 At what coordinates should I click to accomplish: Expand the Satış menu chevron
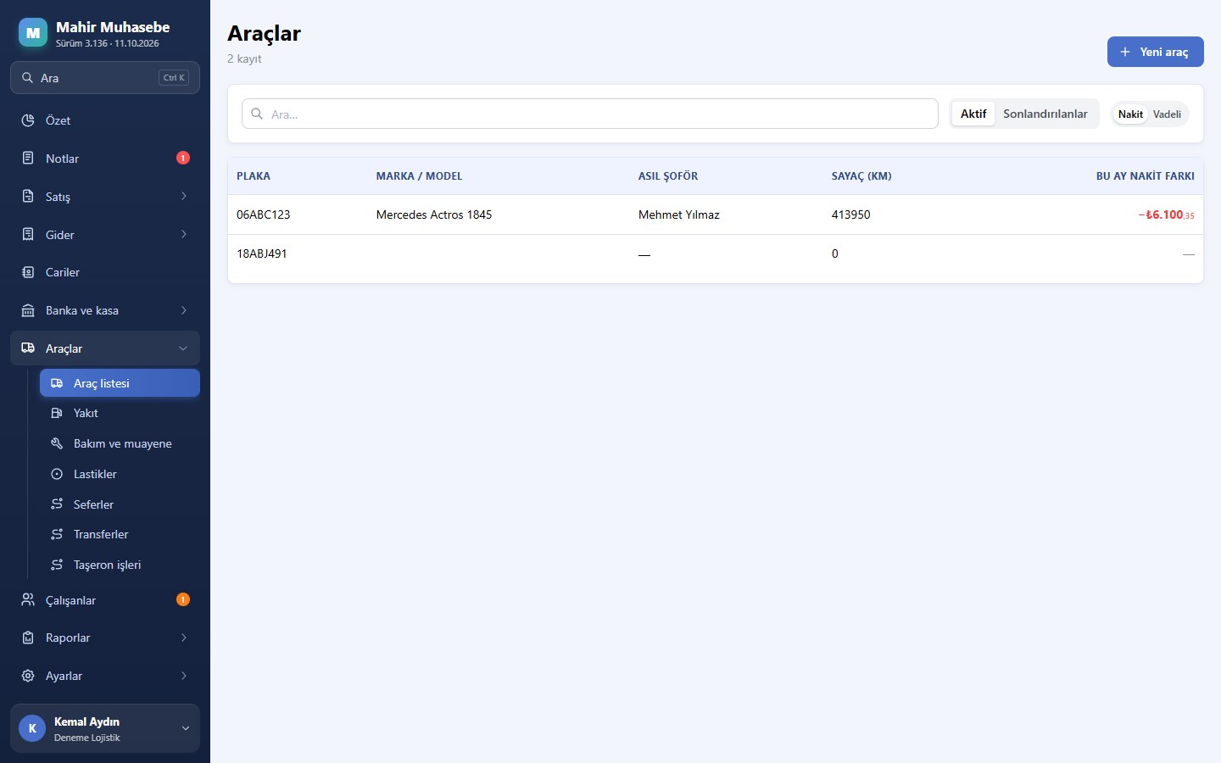(184, 197)
